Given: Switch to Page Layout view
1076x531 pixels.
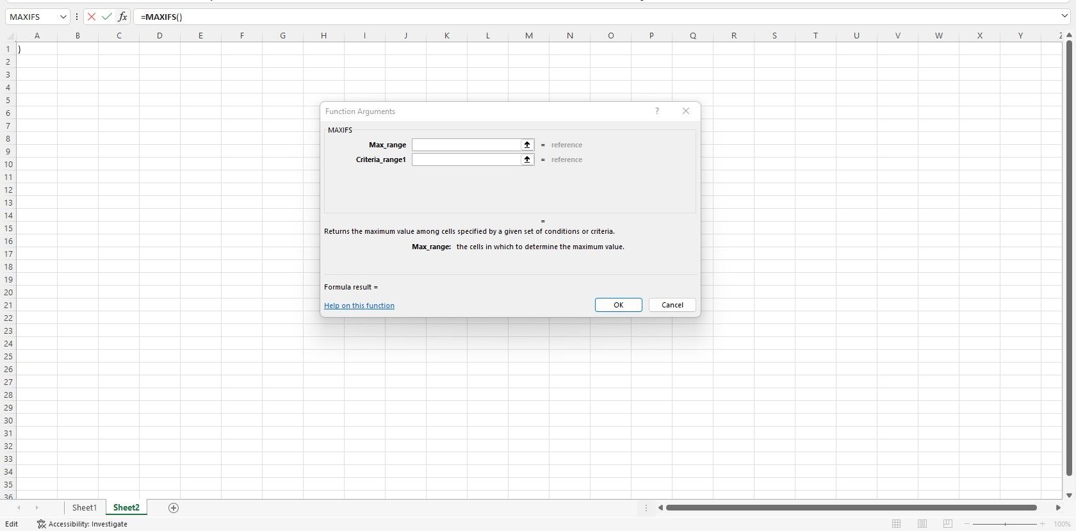Looking at the screenshot, I should coord(922,524).
